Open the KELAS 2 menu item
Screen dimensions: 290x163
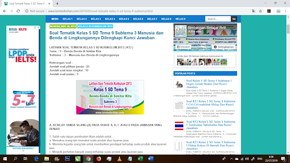pyautogui.click(x=82, y=19)
